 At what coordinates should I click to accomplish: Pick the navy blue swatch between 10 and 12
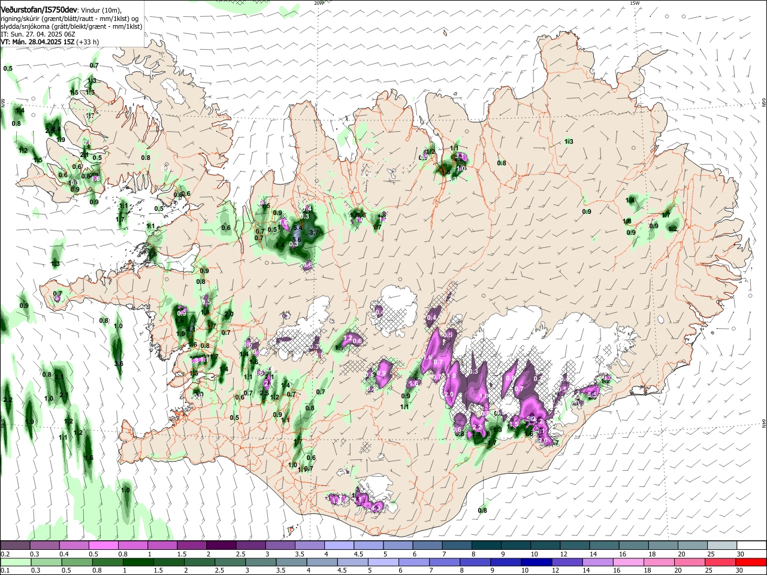[536, 562]
